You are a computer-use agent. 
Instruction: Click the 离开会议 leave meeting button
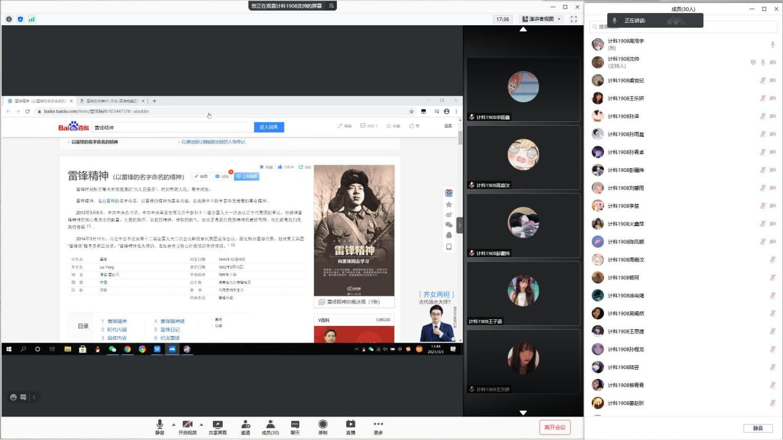(554, 427)
